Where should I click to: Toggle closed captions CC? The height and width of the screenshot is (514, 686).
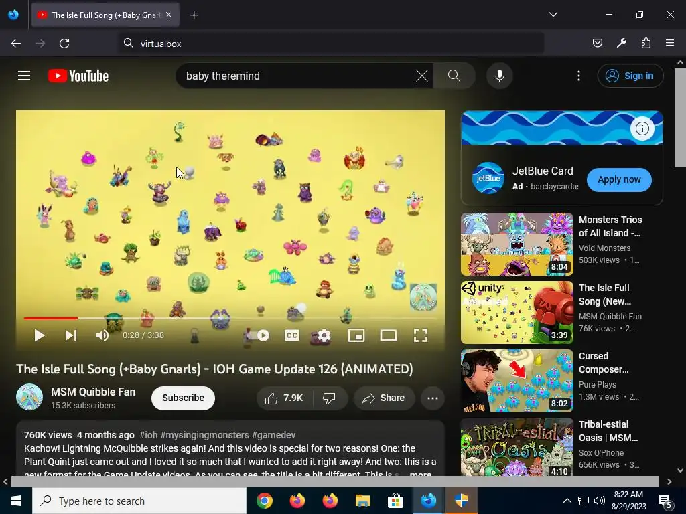pos(292,335)
